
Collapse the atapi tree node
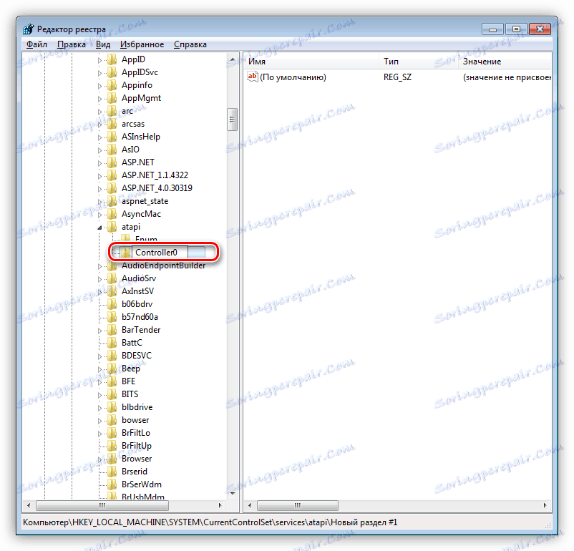pyautogui.click(x=100, y=226)
